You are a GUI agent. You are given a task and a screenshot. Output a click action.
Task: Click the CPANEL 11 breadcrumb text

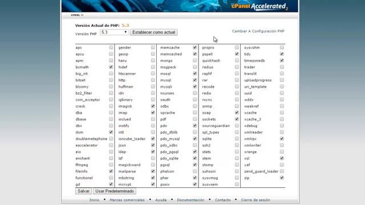pos(77,15)
